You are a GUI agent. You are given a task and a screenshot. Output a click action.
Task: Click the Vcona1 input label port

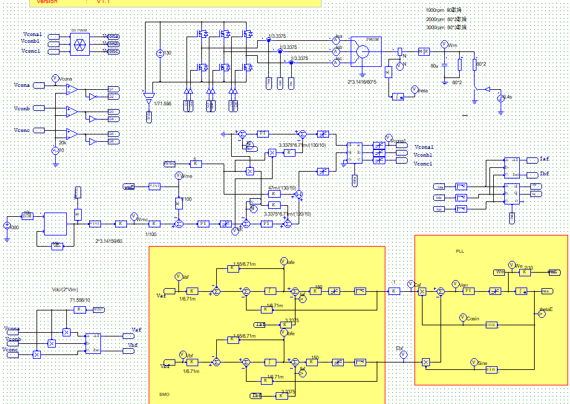click(x=53, y=37)
